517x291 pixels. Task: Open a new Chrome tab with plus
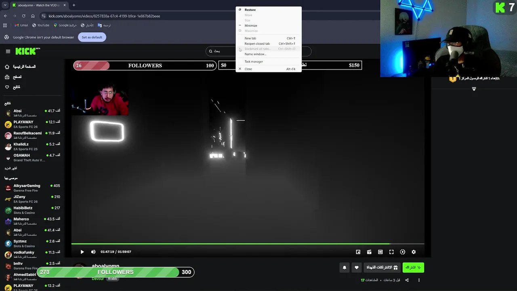[x=74, y=5]
